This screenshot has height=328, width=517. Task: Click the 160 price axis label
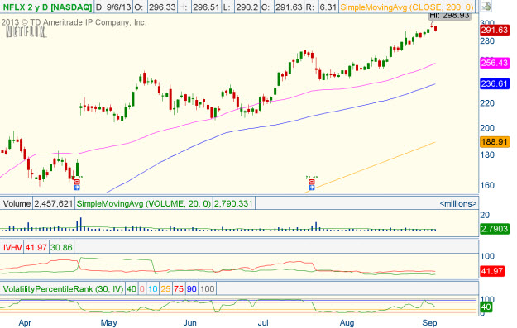point(487,185)
